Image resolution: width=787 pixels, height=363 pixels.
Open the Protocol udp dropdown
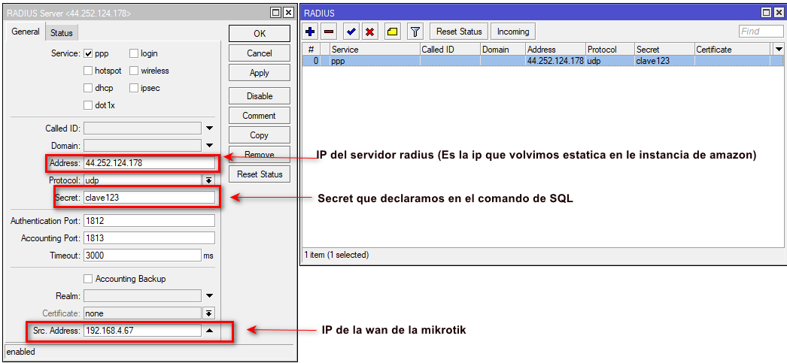pos(208,180)
